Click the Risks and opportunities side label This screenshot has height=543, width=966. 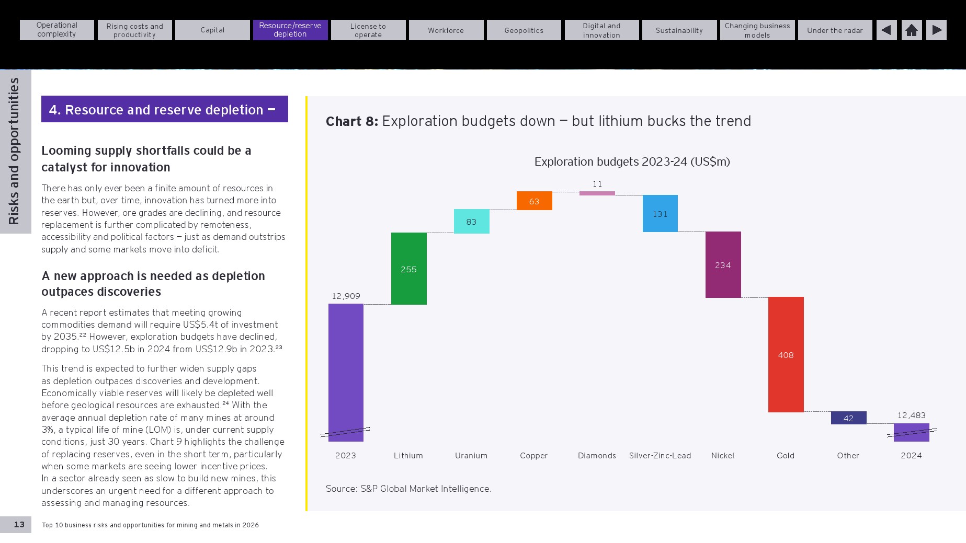14,151
